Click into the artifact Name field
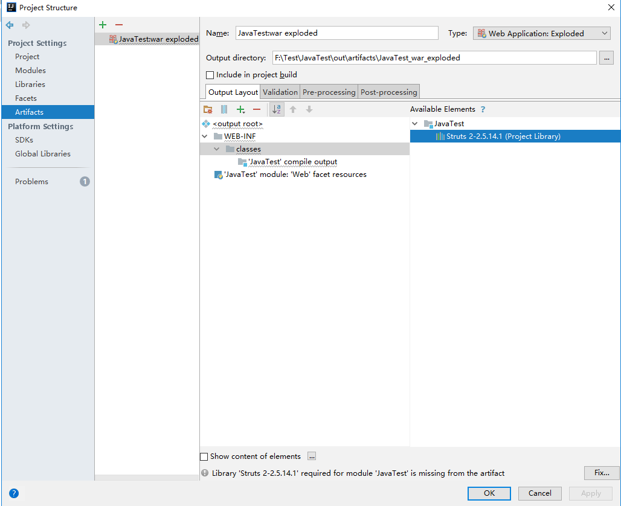This screenshot has width=621, height=506. click(x=336, y=33)
